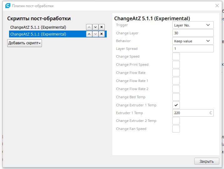The height and width of the screenshot is (169, 224).
Task: Edit the Layer Spread field
Action: (193, 49)
